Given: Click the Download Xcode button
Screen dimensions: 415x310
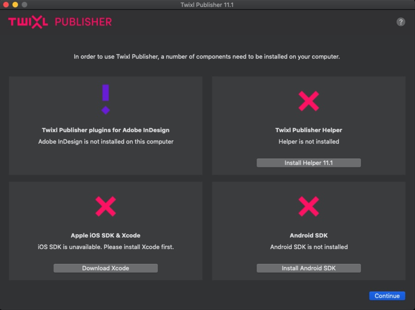Looking at the screenshot, I should [x=106, y=268].
